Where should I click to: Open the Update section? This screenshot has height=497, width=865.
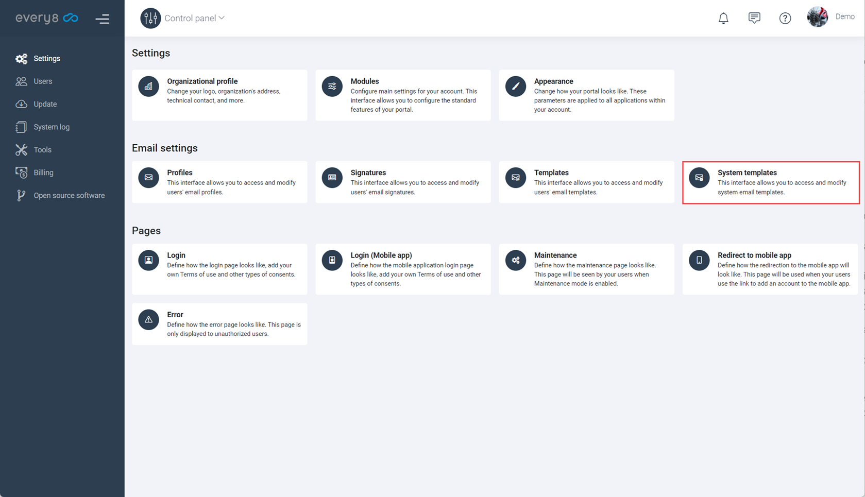point(45,104)
